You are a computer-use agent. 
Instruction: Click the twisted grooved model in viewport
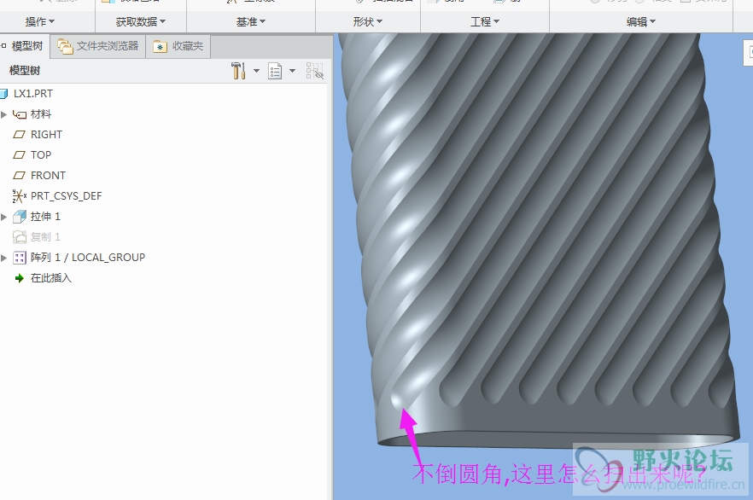pos(538,240)
